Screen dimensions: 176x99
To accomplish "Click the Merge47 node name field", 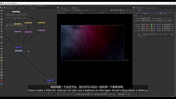I will (150, 13).
